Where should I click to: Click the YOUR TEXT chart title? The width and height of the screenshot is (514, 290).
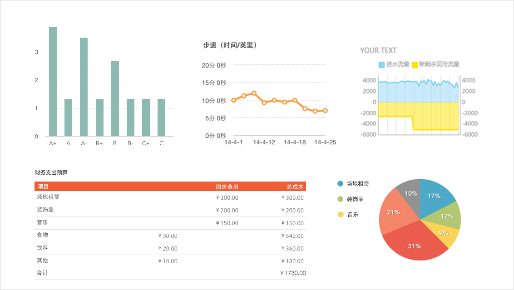click(378, 50)
